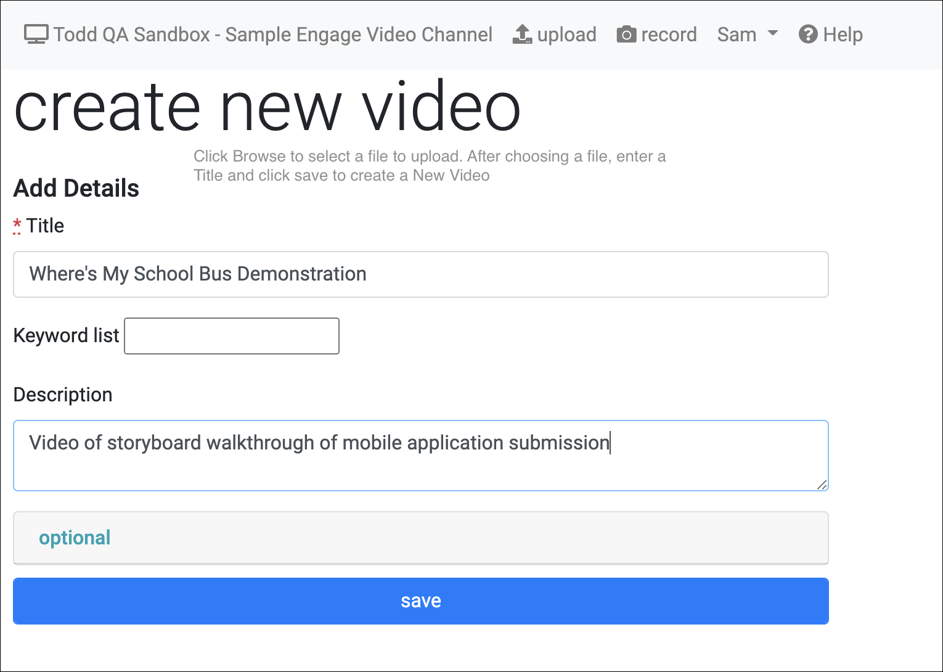The height and width of the screenshot is (672, 943).
Task: Click the monitor icon before the channel name
Action: 35,34
